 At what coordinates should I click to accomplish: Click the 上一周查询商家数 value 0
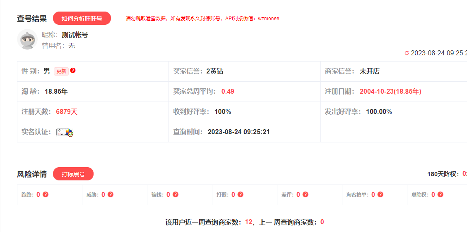tap(322, 222)
